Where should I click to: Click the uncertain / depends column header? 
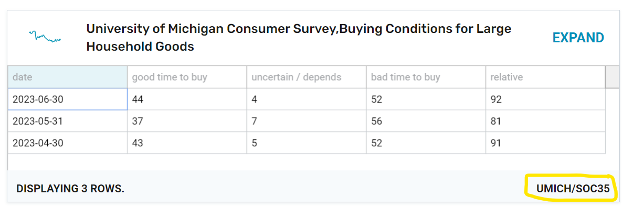click(x=307, y=77)
